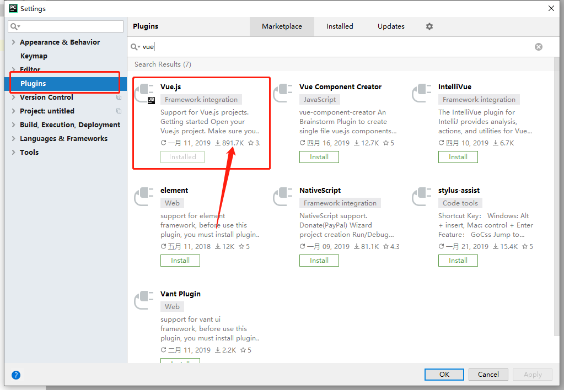Close the Settings dialog window
This screenshot has width=564, height=390.
[551, 8]
